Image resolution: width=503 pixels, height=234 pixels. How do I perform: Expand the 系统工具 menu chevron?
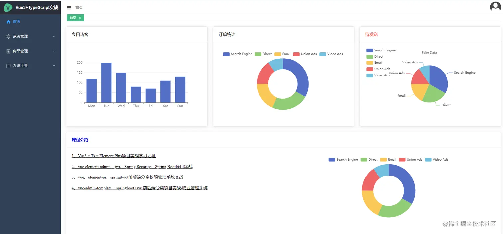pyautogui.click(x=54, y=66)
